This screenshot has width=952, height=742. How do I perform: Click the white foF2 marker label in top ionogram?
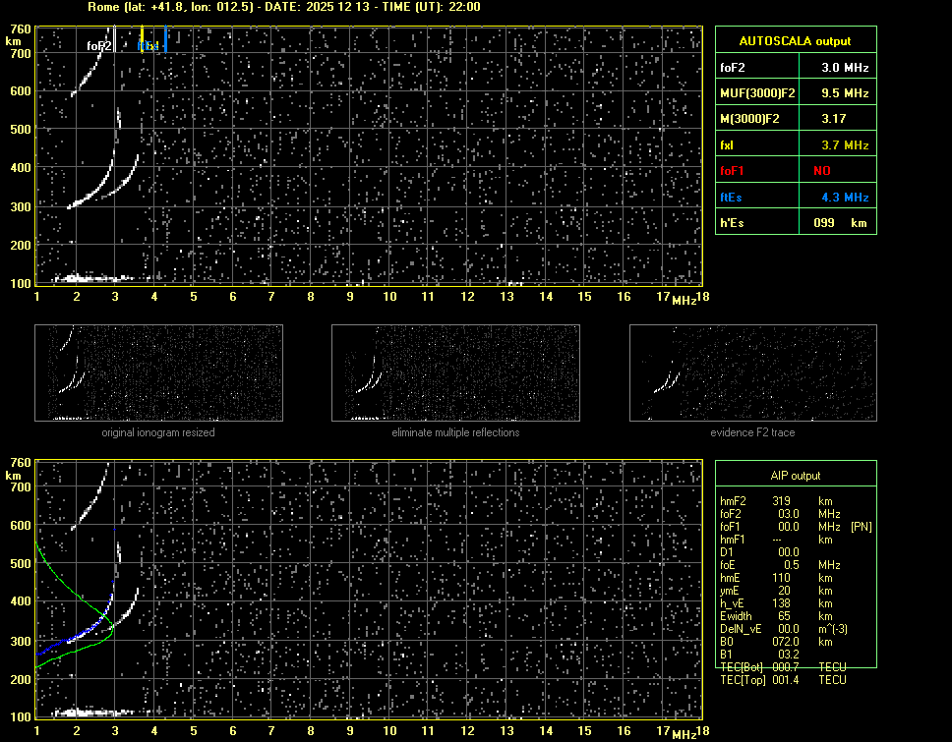(98, 45)
